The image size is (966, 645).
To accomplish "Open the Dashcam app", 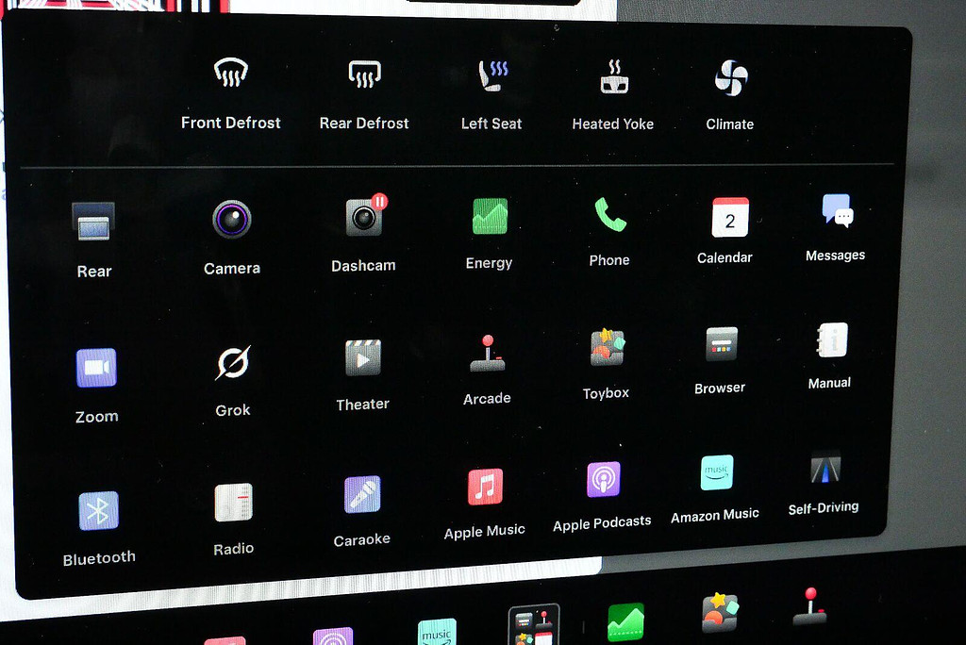I will [x=363, y=234].
